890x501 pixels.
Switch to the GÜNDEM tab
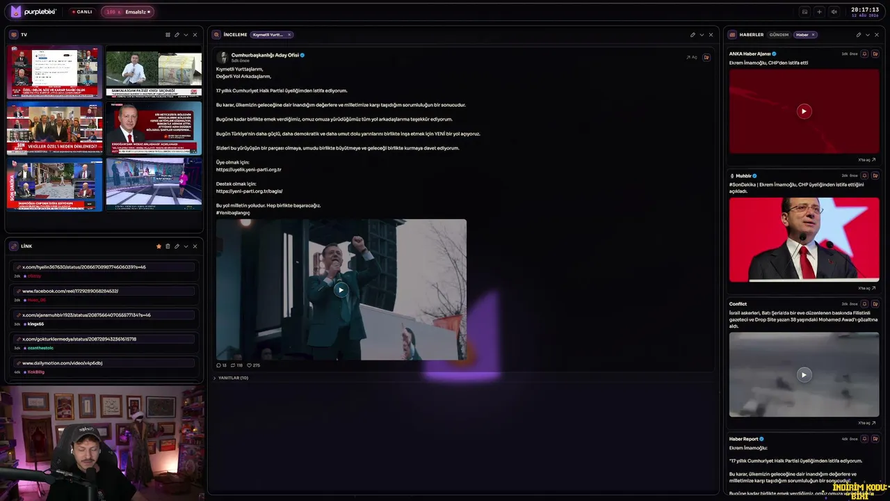coord(779,35)
